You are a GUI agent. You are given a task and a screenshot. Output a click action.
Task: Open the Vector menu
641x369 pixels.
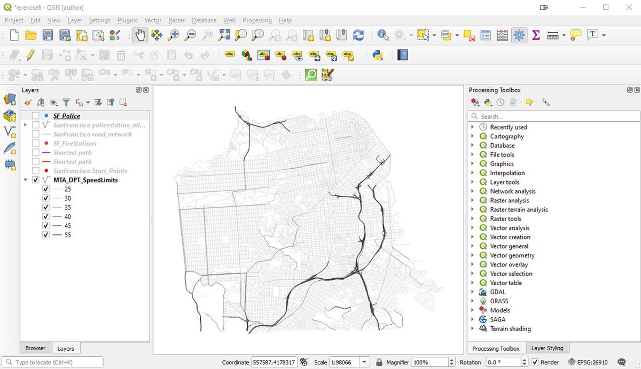[x=153, y=20]
